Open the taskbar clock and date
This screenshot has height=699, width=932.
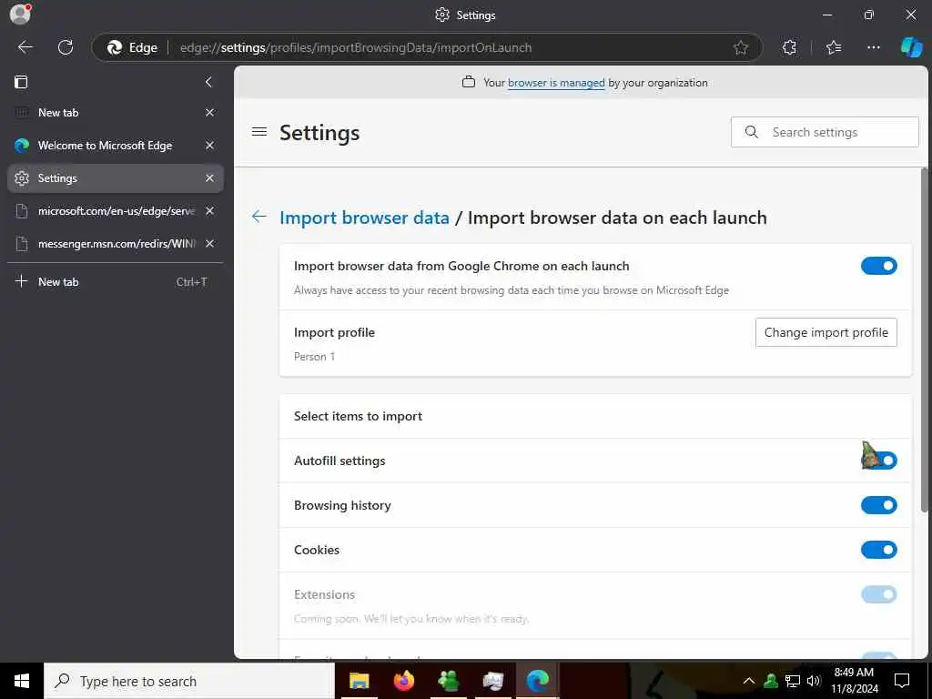[854, 681]
